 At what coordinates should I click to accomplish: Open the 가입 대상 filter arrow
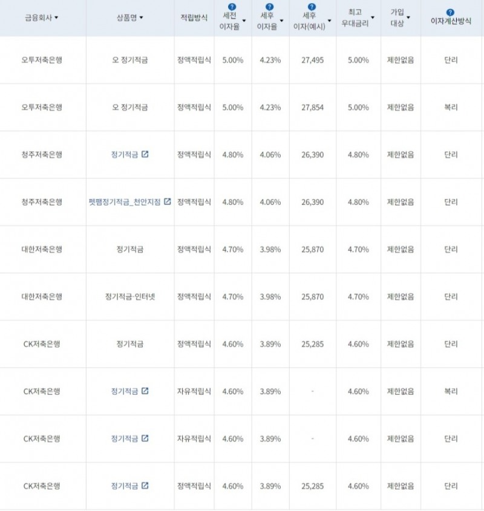(408, 19)
